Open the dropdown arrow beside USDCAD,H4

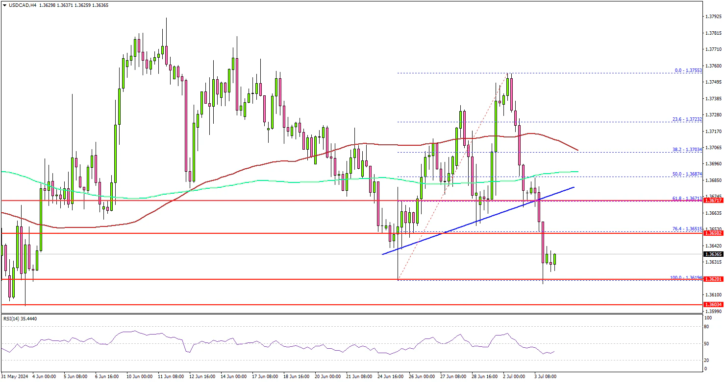click(3, 5)
